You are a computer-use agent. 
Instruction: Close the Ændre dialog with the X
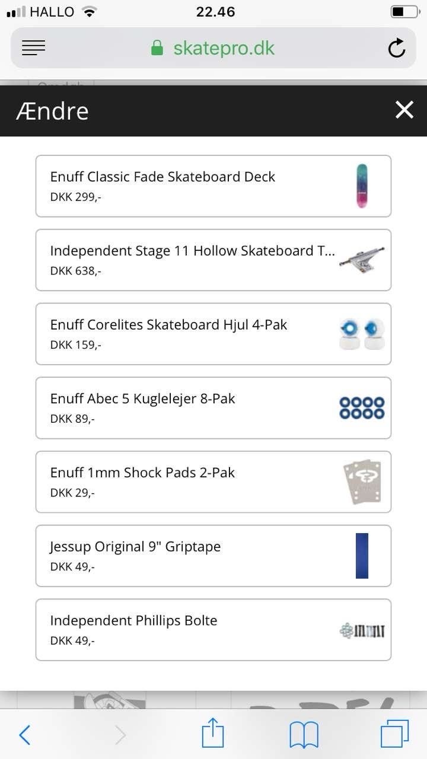click(x=404, y=110)
